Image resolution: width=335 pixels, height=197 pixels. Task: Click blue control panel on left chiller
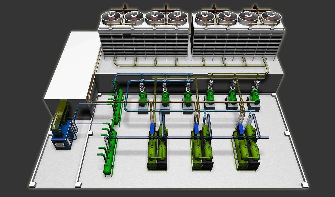152,128
